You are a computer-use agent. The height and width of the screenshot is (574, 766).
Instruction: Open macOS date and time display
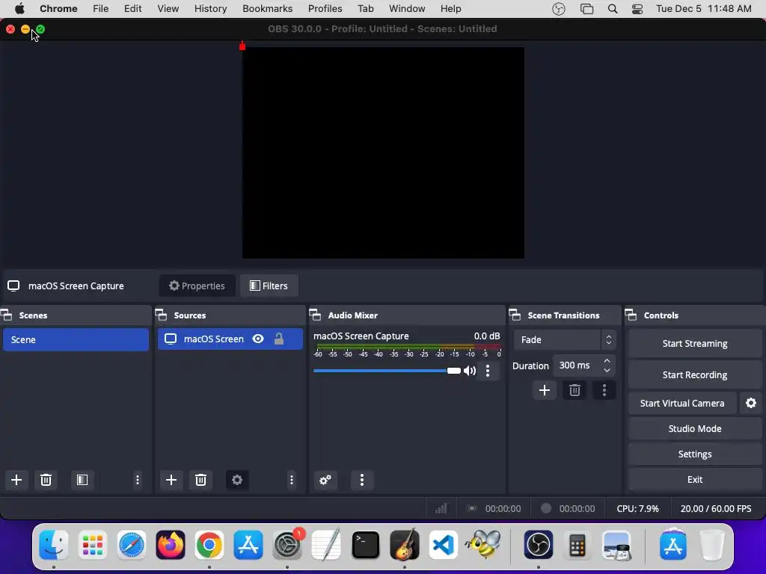[703, 9]
